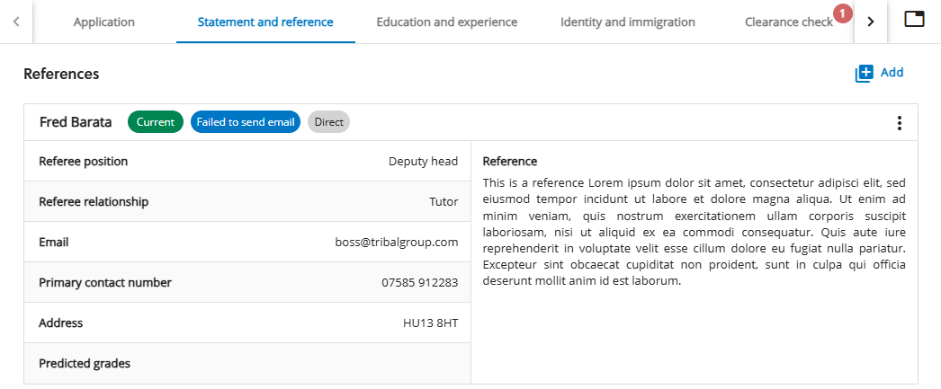Open the three-dot menu for Fred Barata
Screen dimensions: 941x389
point(899,123)
